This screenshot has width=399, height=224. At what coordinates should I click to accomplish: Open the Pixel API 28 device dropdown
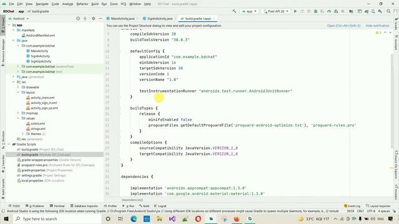(276, 11)
